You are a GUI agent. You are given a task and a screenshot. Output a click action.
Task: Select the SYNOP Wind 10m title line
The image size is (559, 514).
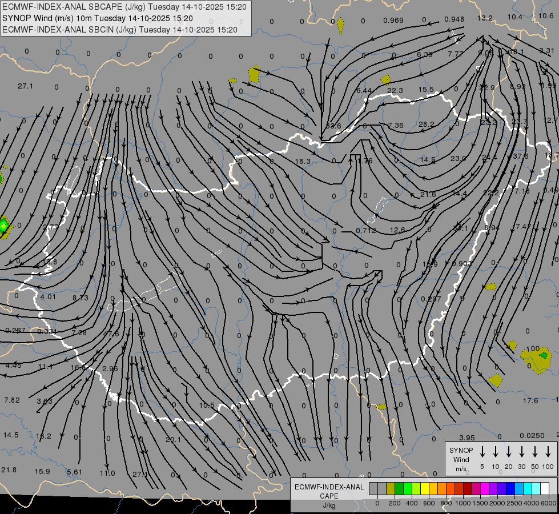pyautogui.click(x=101, y=18)
